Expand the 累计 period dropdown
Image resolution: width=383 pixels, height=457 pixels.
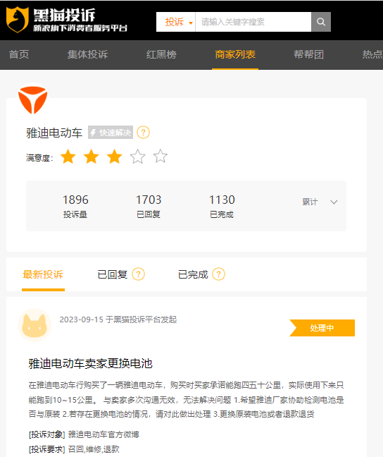coord(320,202)
